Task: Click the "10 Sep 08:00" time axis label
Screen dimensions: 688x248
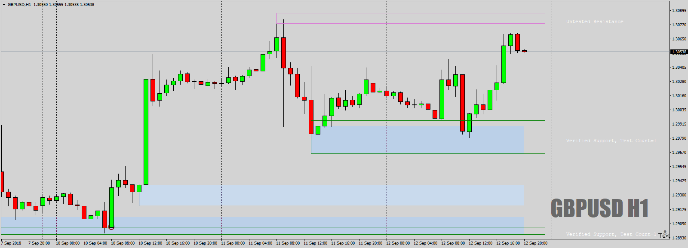Action: coord(123,243)
